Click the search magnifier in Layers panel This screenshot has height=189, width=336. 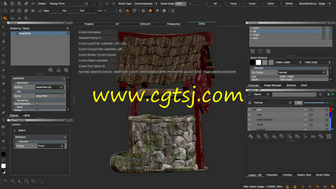pos(249,94)
